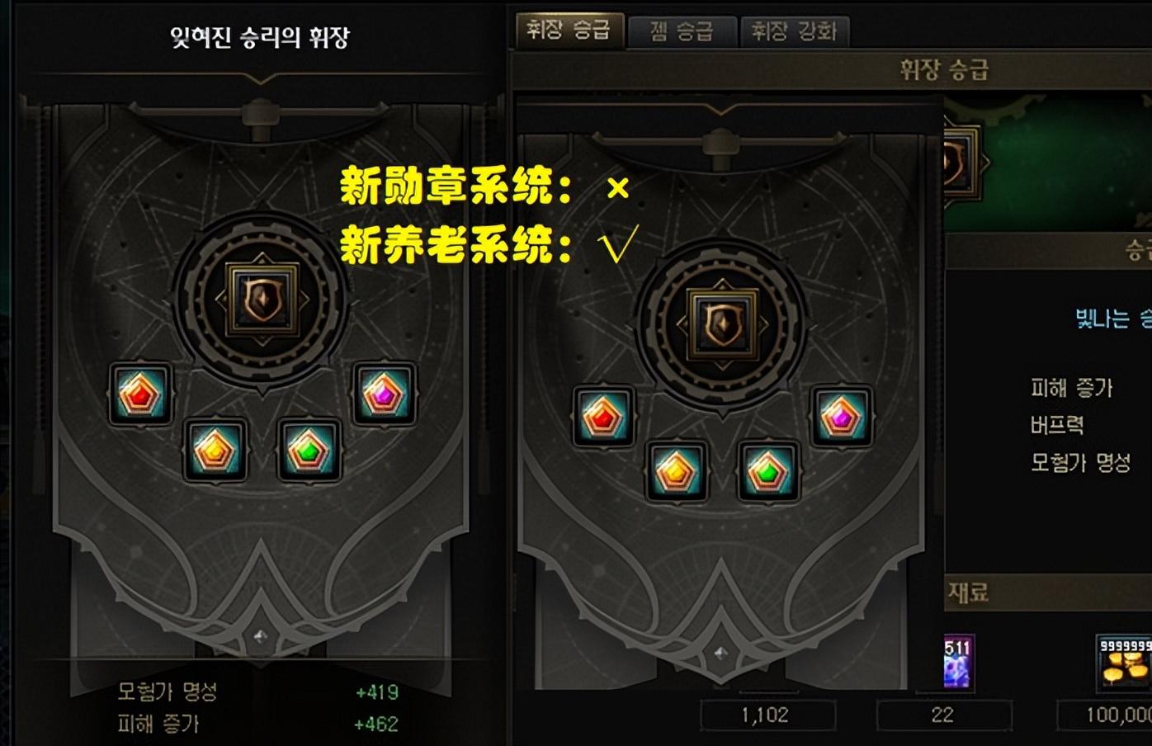
Task: Select the yellow gem in the left emblem panel
Action: click(x=215, y=451)
